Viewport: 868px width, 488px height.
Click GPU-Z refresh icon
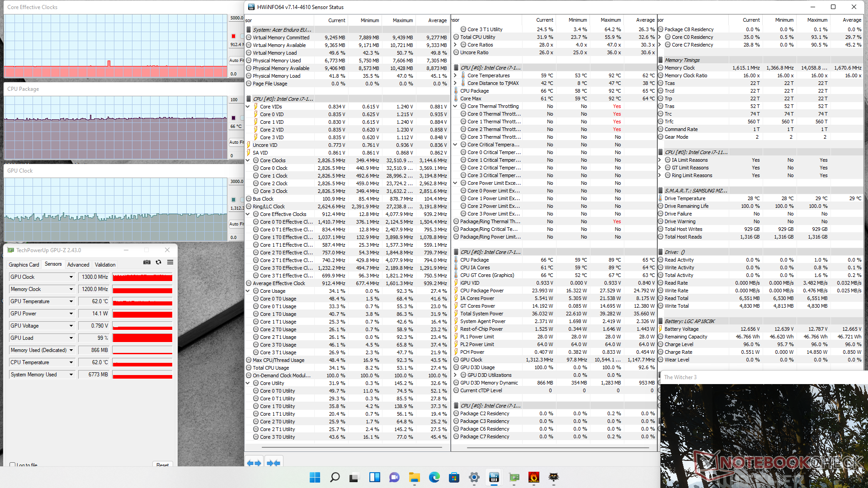158,262
